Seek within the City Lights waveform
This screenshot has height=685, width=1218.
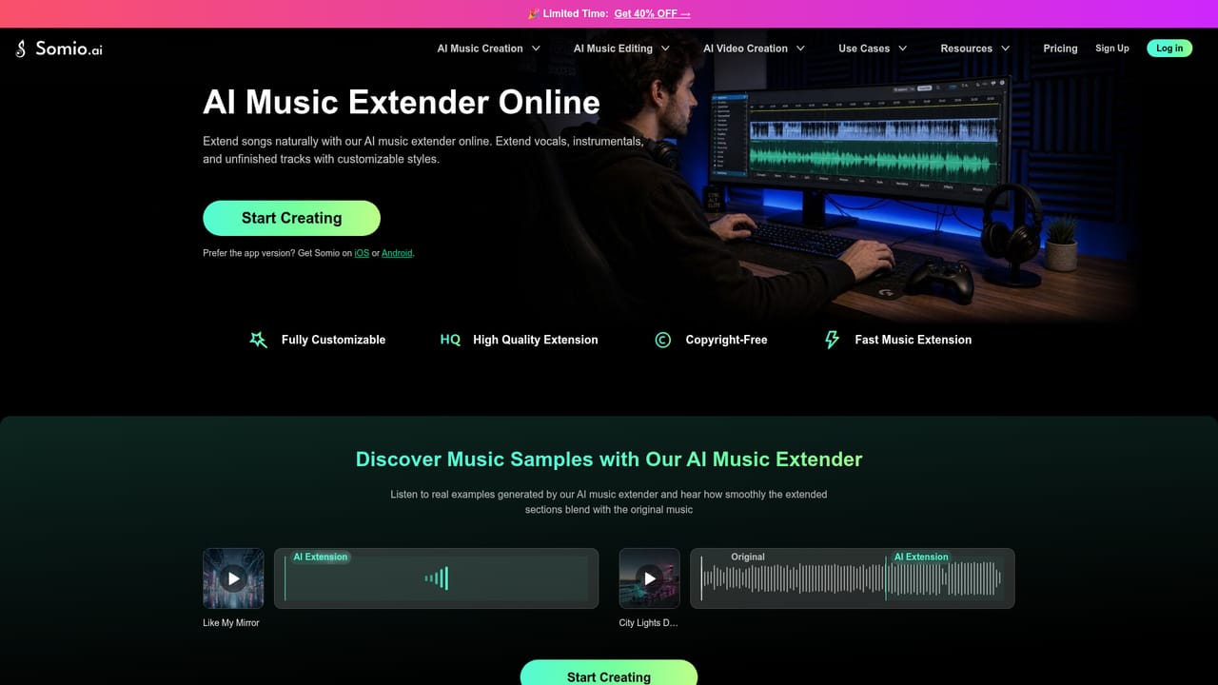[x=852, y=578]
